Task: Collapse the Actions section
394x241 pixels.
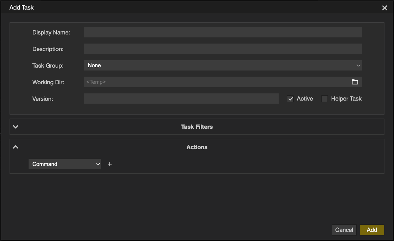Action: coord(16,147)
